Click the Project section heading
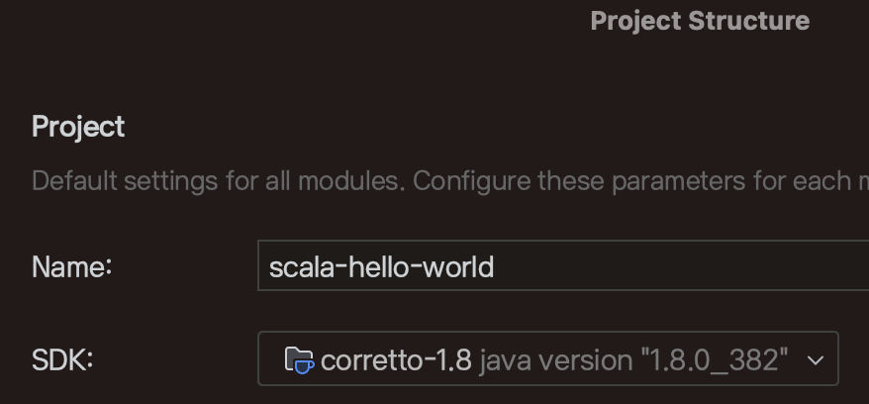The height and width of the screenshot is (404, 869). (x=78, y=127)
